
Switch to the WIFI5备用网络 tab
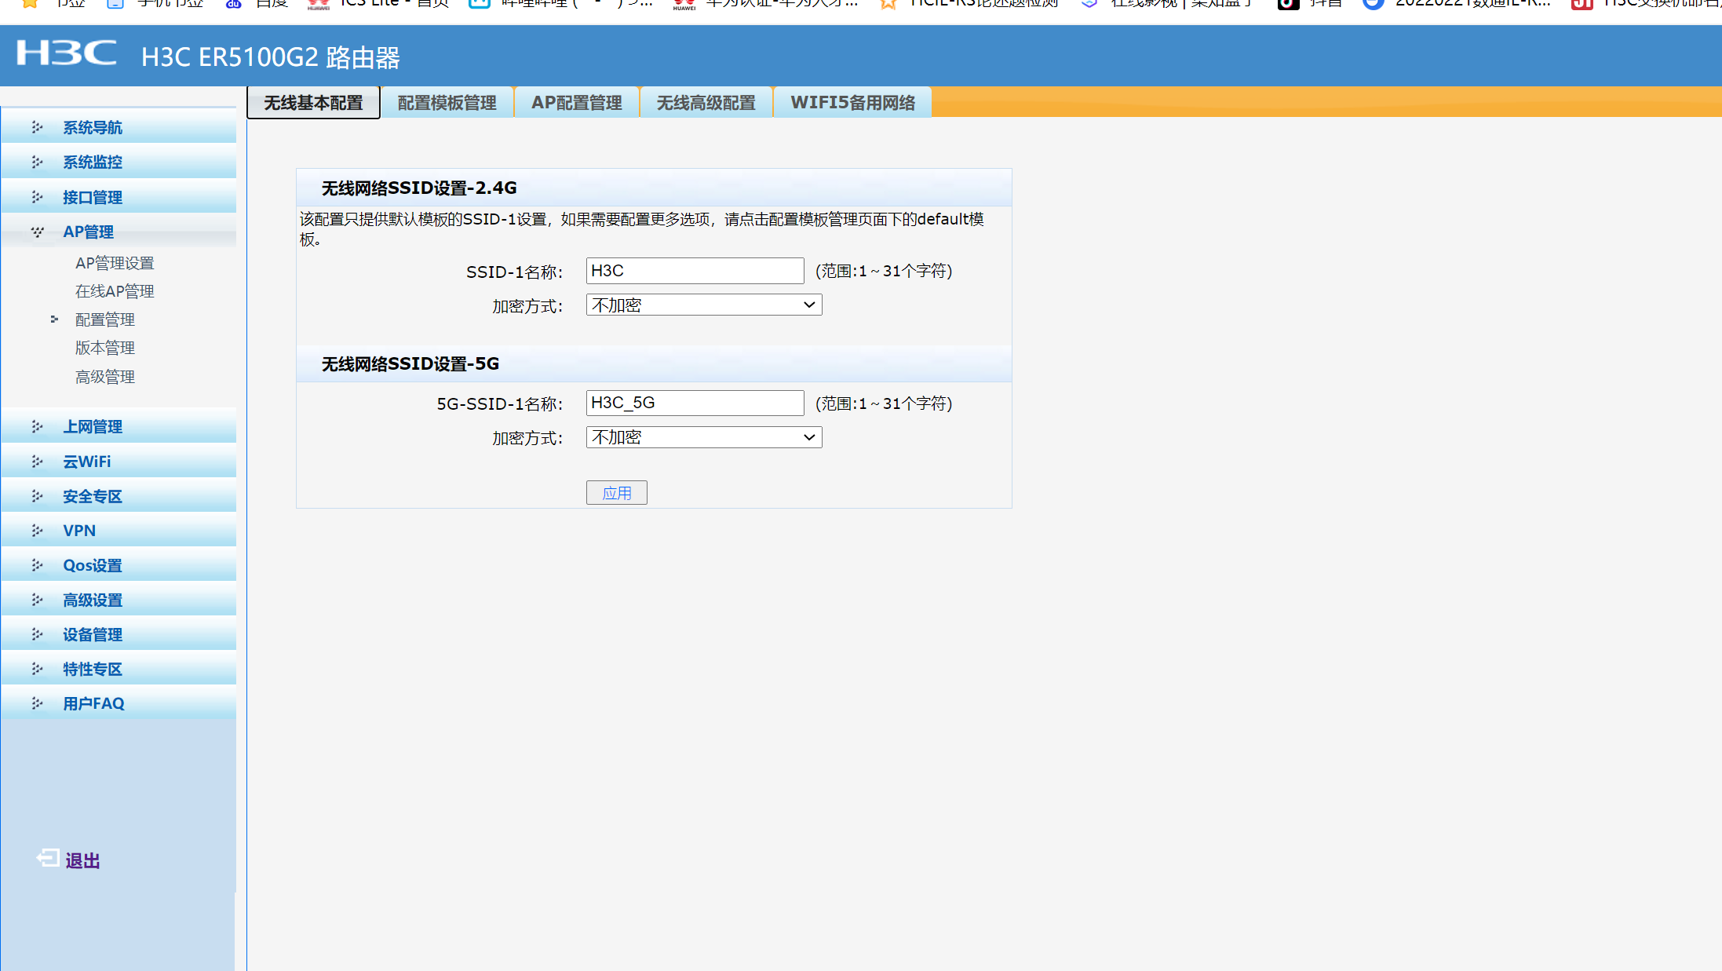pos(852,103)
